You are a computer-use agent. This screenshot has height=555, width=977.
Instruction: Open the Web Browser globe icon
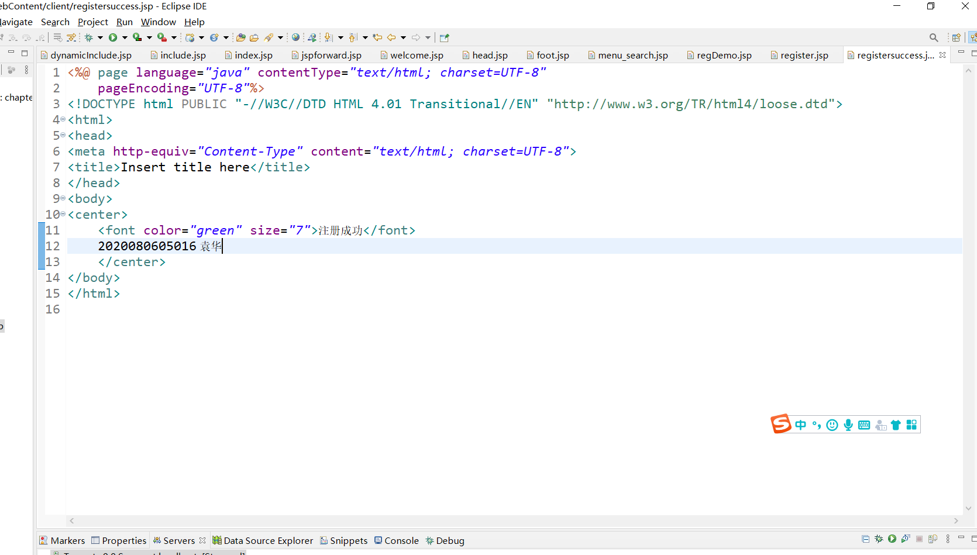pos(295,37)
